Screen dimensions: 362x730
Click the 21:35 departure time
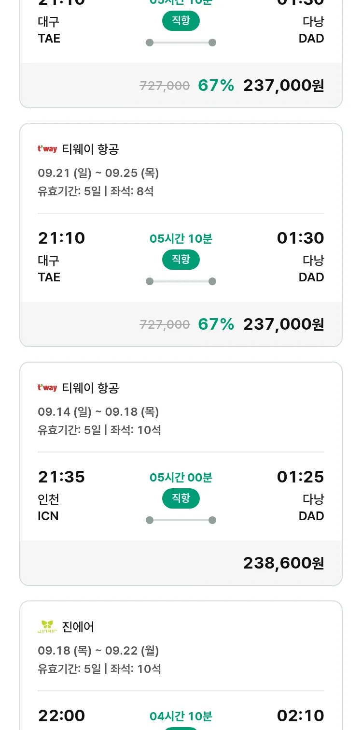(61, 477)
